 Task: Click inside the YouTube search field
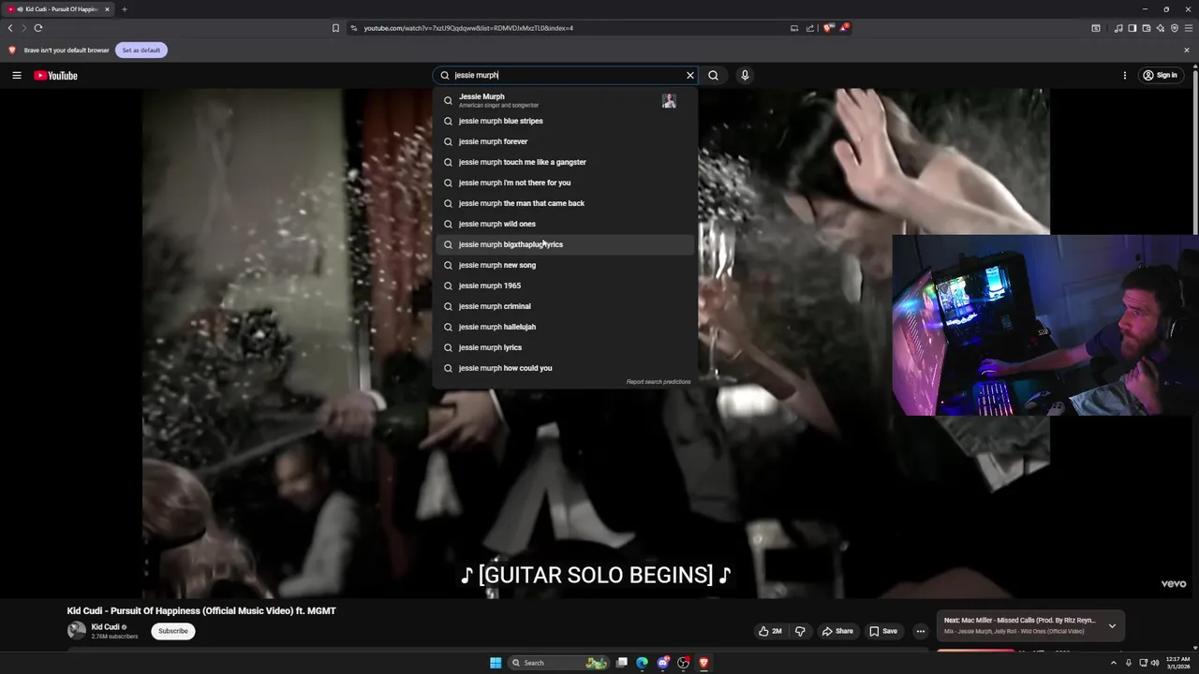click(x=567, y=76)
